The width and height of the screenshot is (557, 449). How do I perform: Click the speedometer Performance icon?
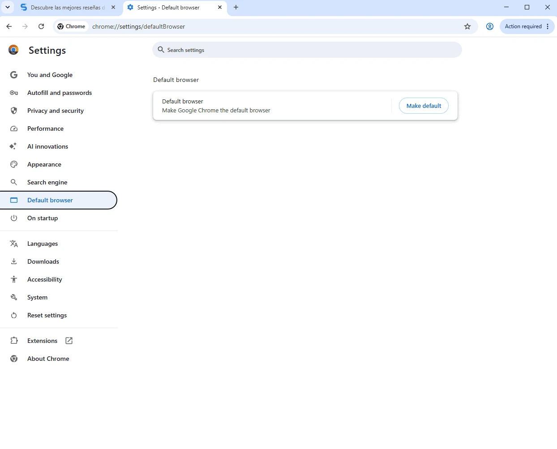click(x=14, y=128)
